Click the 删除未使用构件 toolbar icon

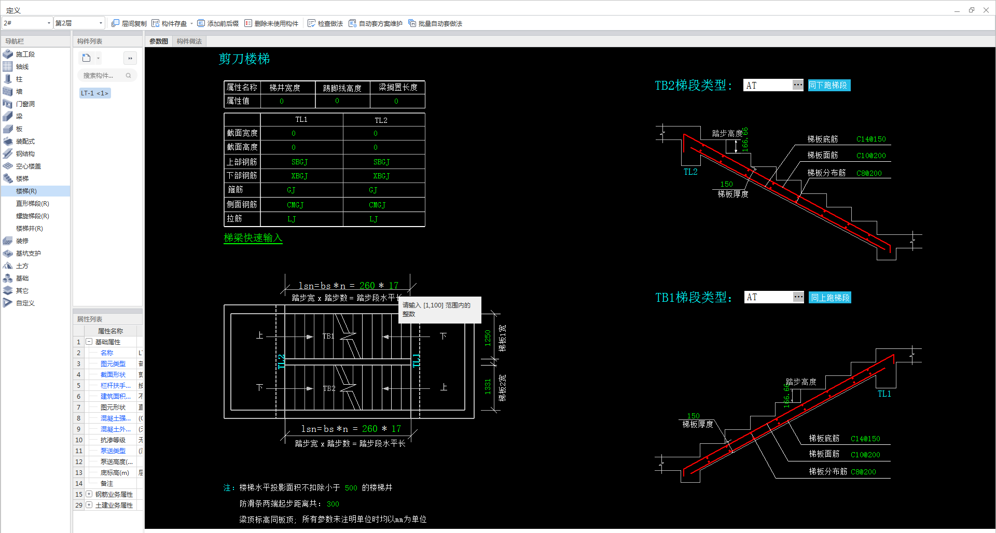248,23
